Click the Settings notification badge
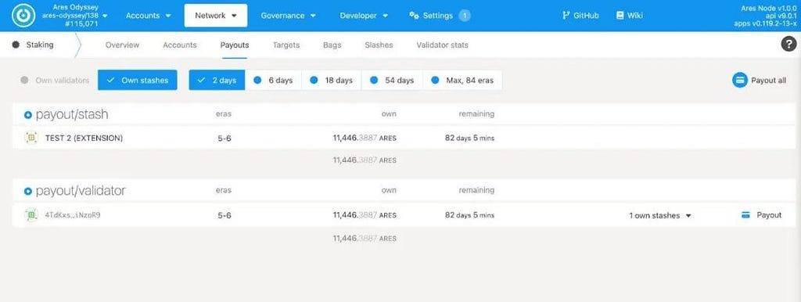This screenshot has height=302, width=801. pos(465,16)
